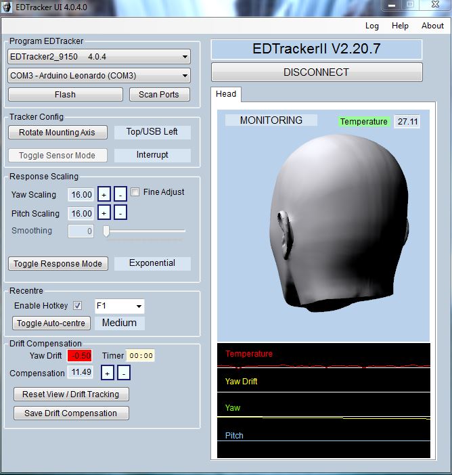Switch to the Head tab
The image size is (452, 475).
(226, 94)
